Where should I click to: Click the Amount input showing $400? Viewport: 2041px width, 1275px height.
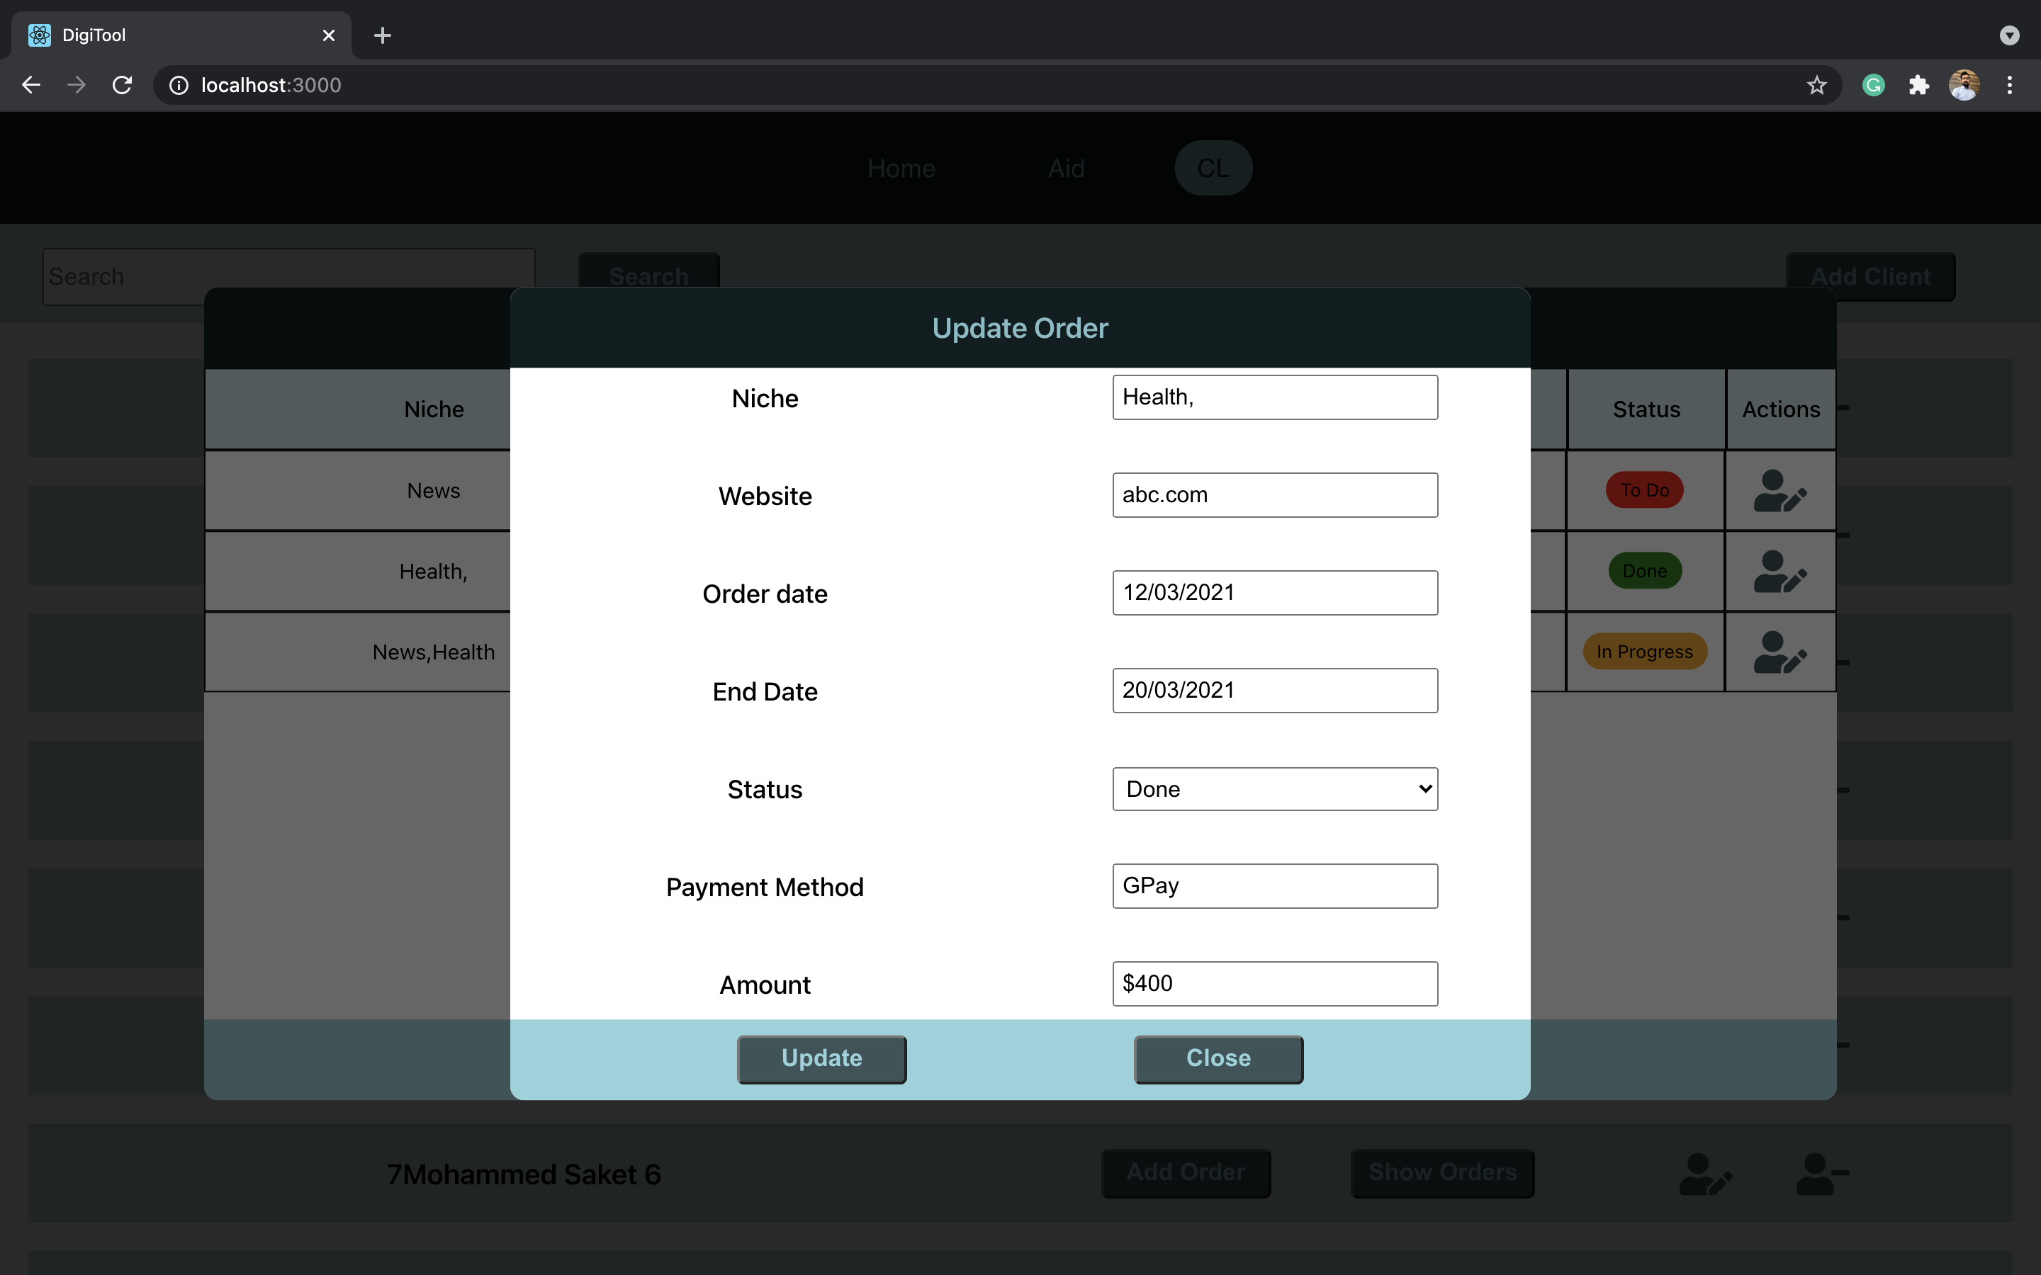click(1273, 983)
